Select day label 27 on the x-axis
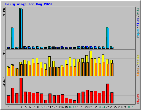 [x=116, y=107]
